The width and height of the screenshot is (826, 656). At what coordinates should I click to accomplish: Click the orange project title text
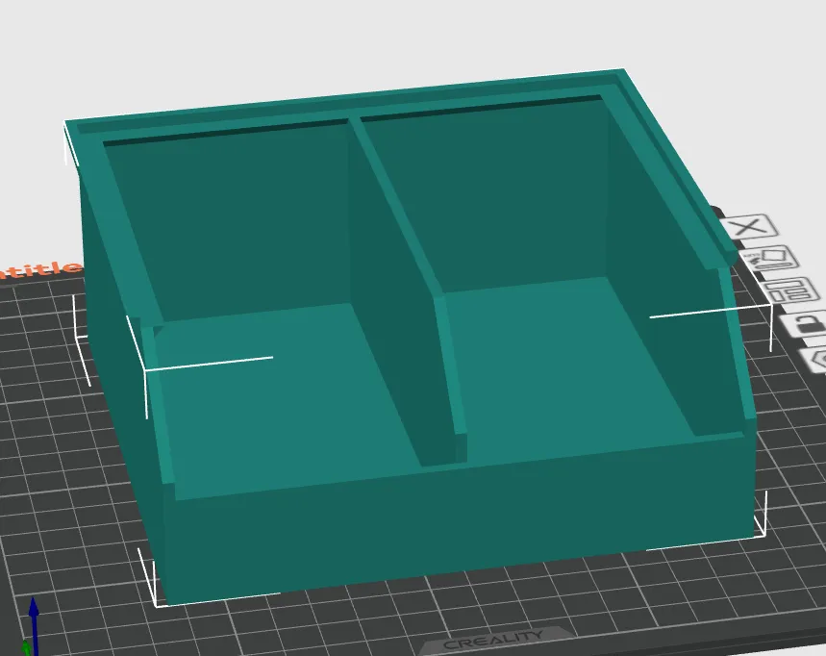(x=41, y=269)
